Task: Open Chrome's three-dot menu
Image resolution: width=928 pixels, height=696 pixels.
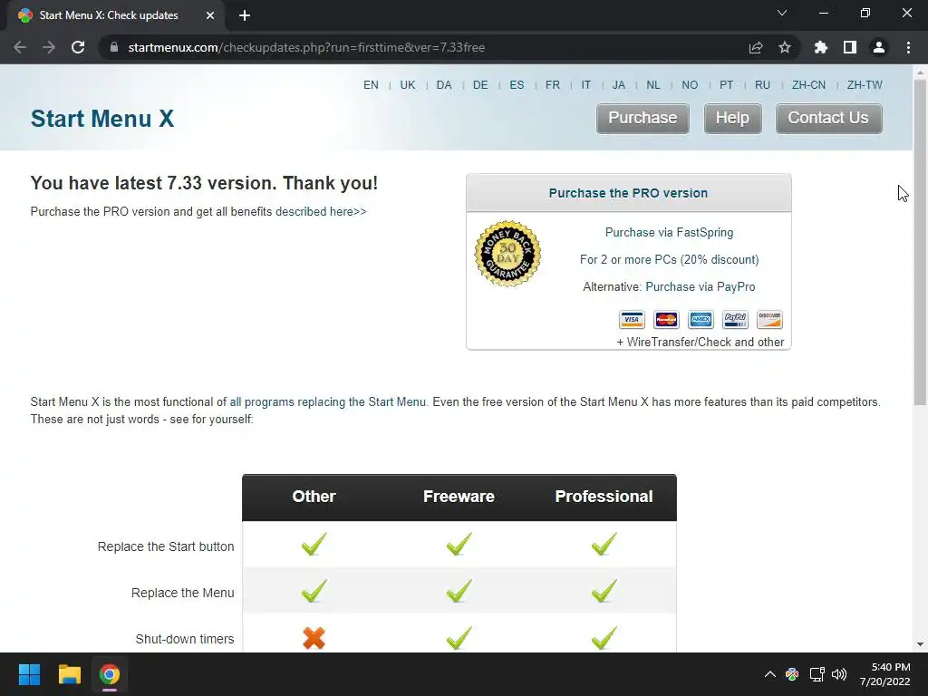Action: [908, 47]
